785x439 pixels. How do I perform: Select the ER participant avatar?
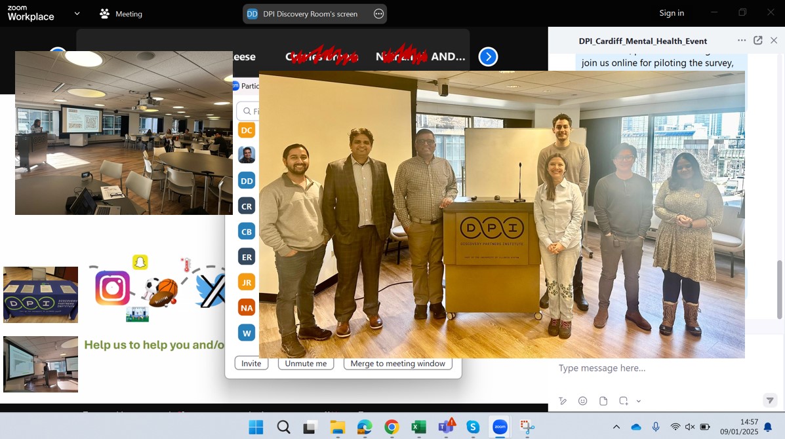coord(247,257)
